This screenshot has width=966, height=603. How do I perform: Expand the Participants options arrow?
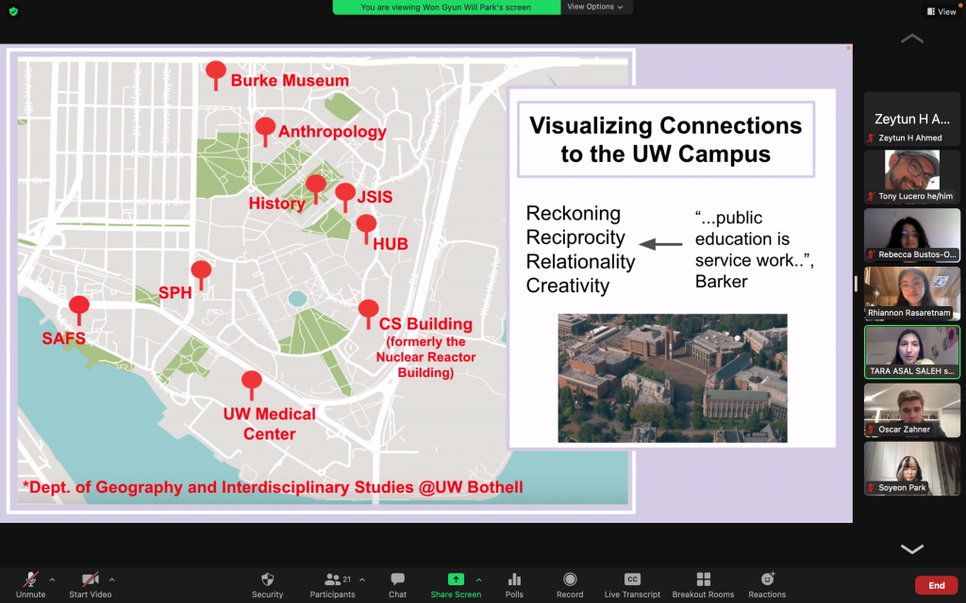[x=362, y=579]
